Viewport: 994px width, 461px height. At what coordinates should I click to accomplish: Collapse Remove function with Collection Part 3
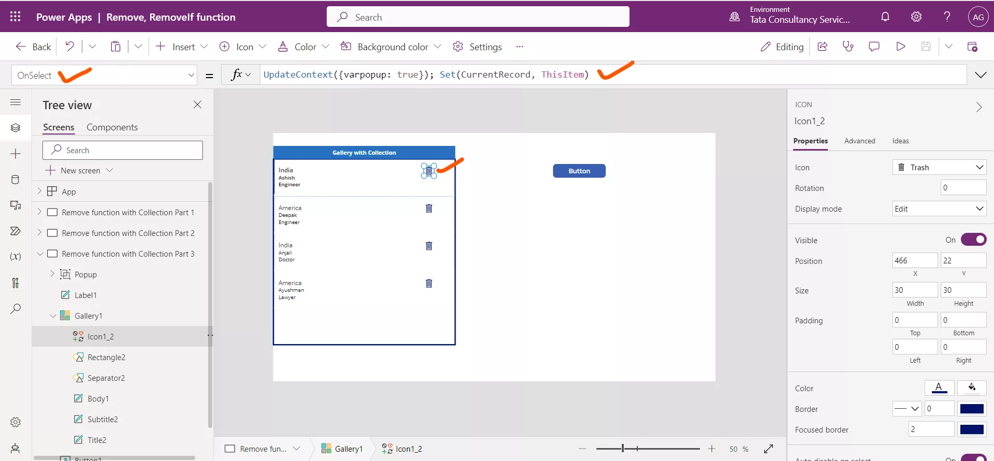click(x=39, y=254)
